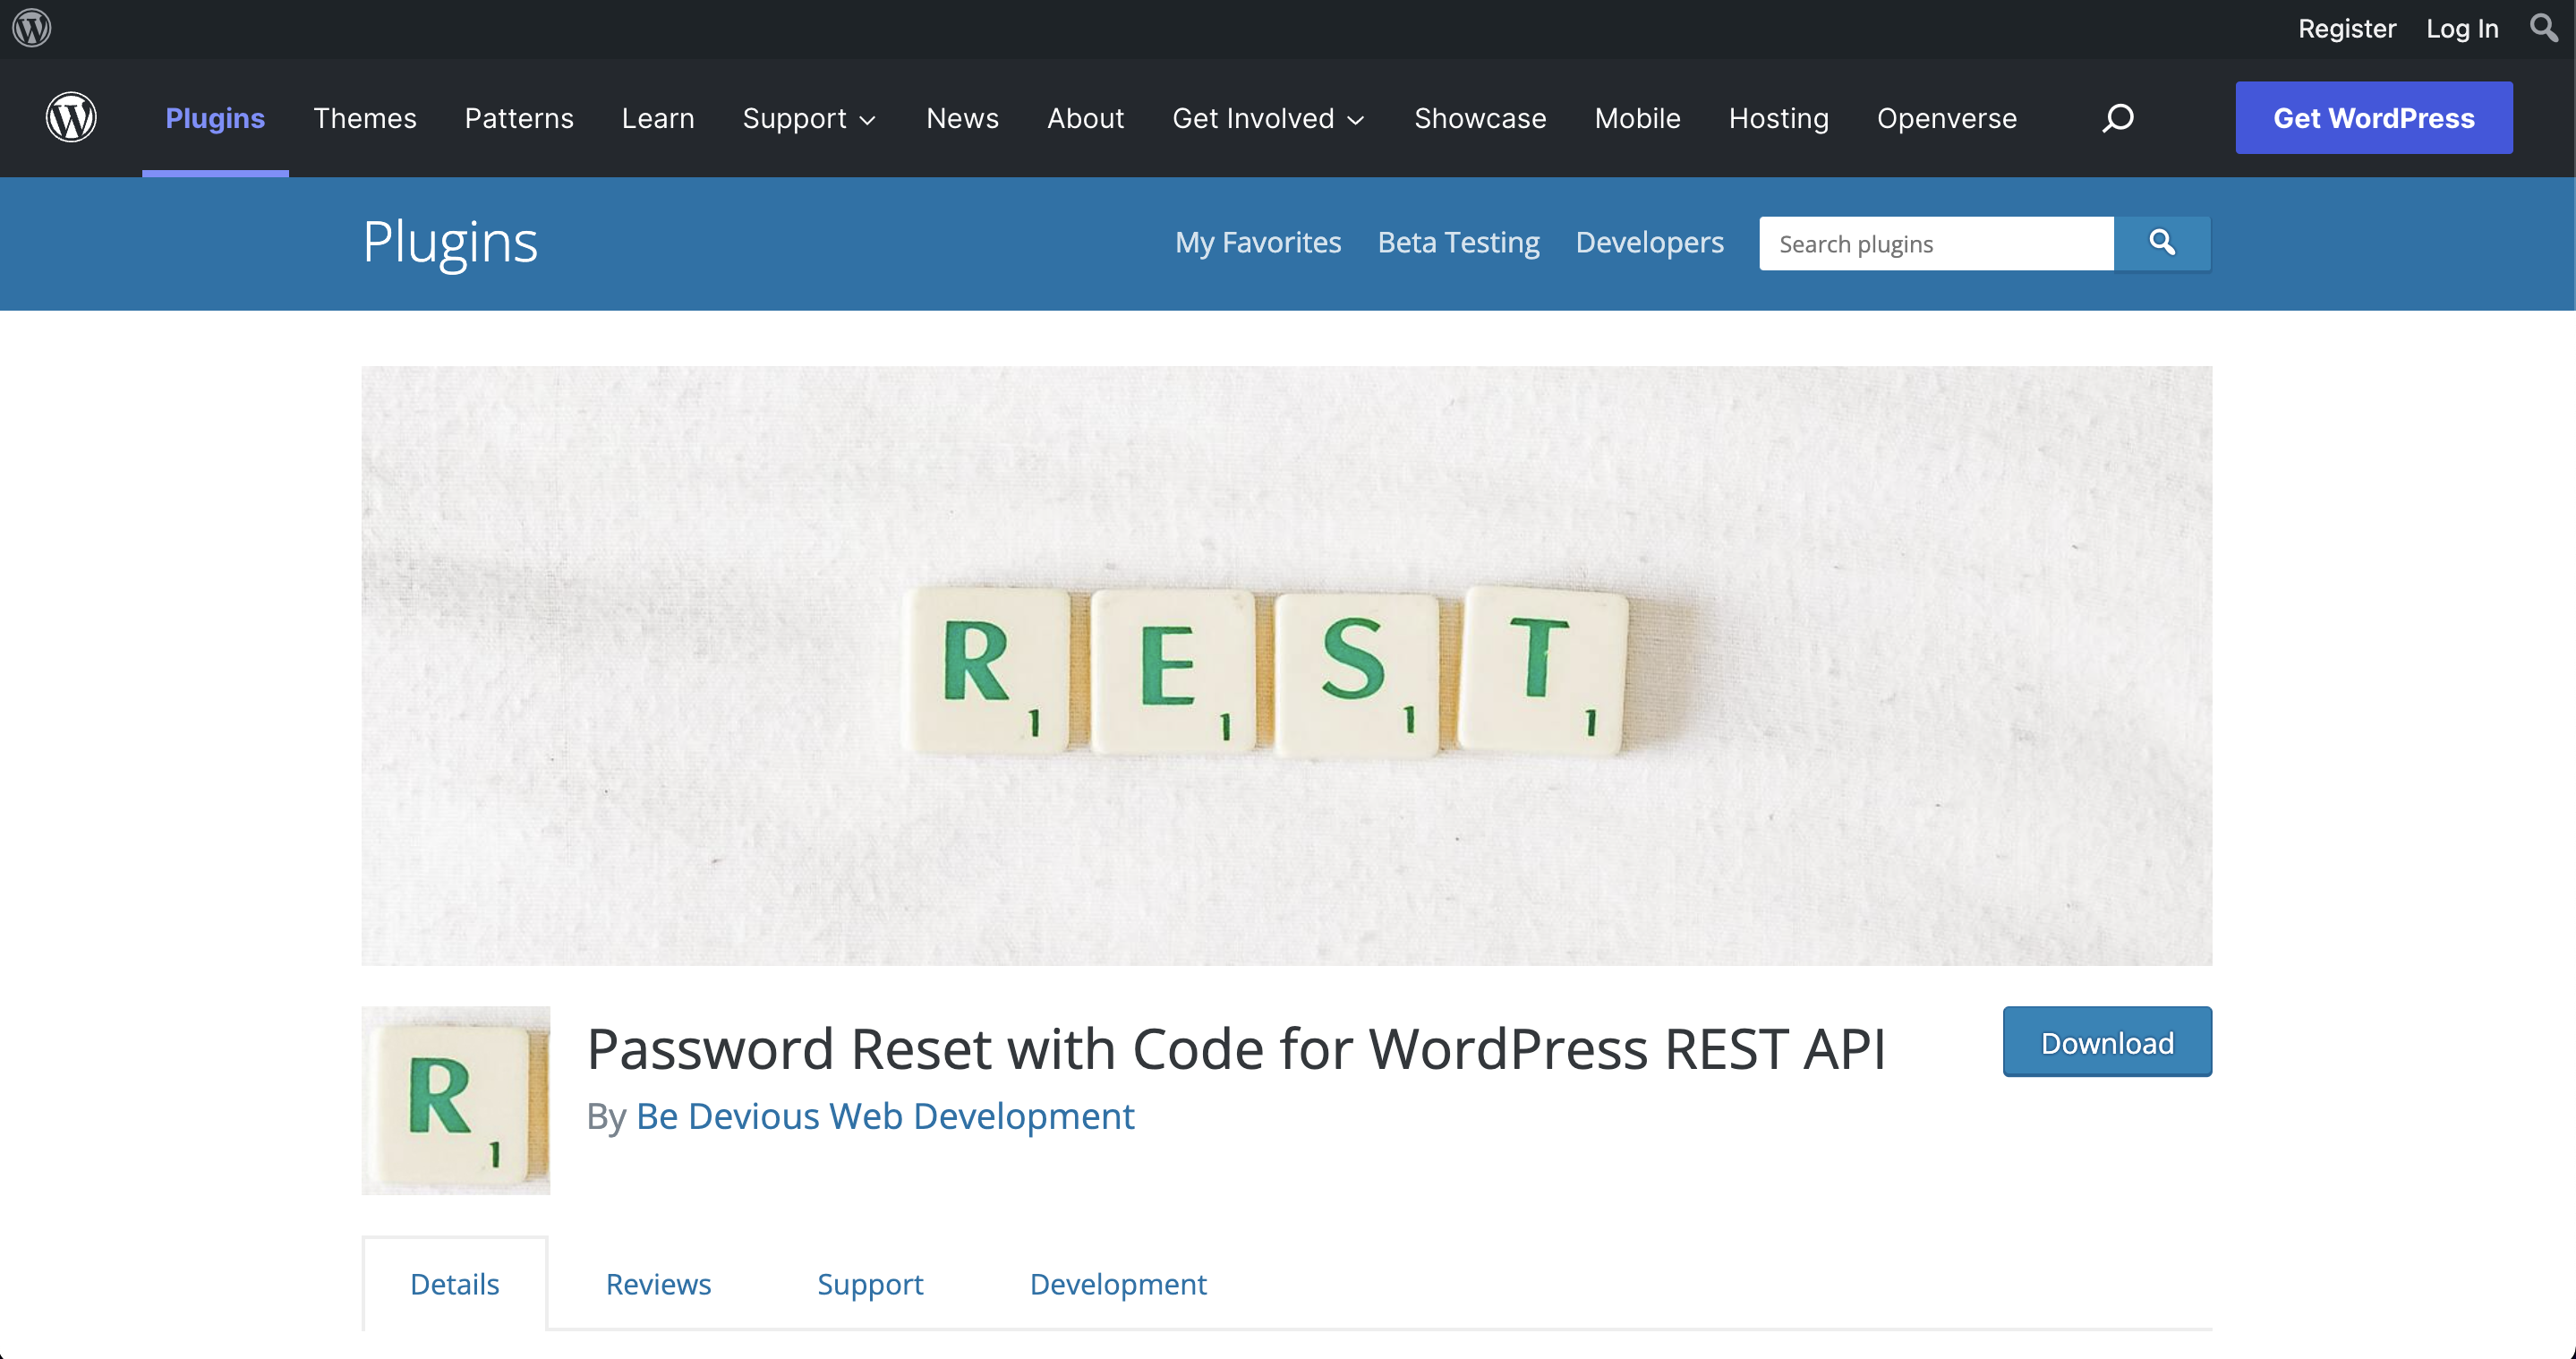Open the Developers link
The width and height of the screenshot is (2576, 1359).
click(x=1649, y=243)
